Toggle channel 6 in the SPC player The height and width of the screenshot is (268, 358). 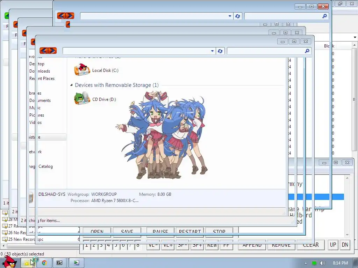tap(123, 245)
